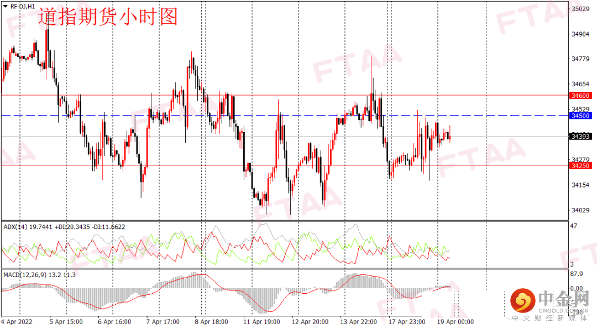Click the red 34250 support price tag
Image resolution: width=597 pixels, height=328 pixels.
point(580,165)
